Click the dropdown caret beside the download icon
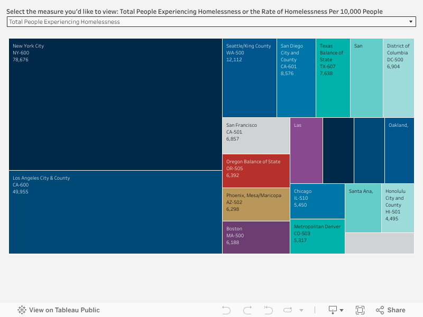 pos(342,310)
